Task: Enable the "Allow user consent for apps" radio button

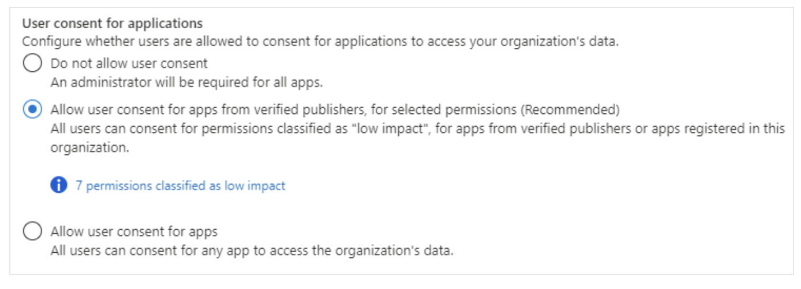Action: (x=32, y=231)
